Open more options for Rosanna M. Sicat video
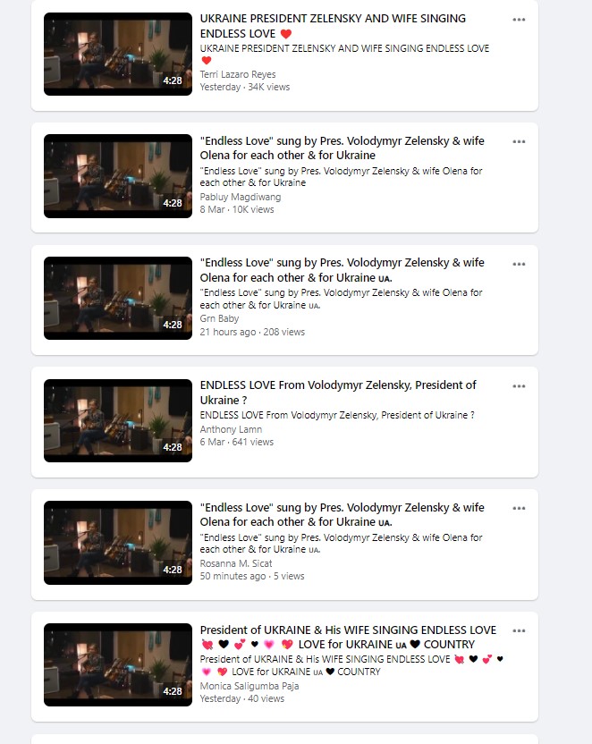This screenshot has width=592, height=744. (519, 508)
